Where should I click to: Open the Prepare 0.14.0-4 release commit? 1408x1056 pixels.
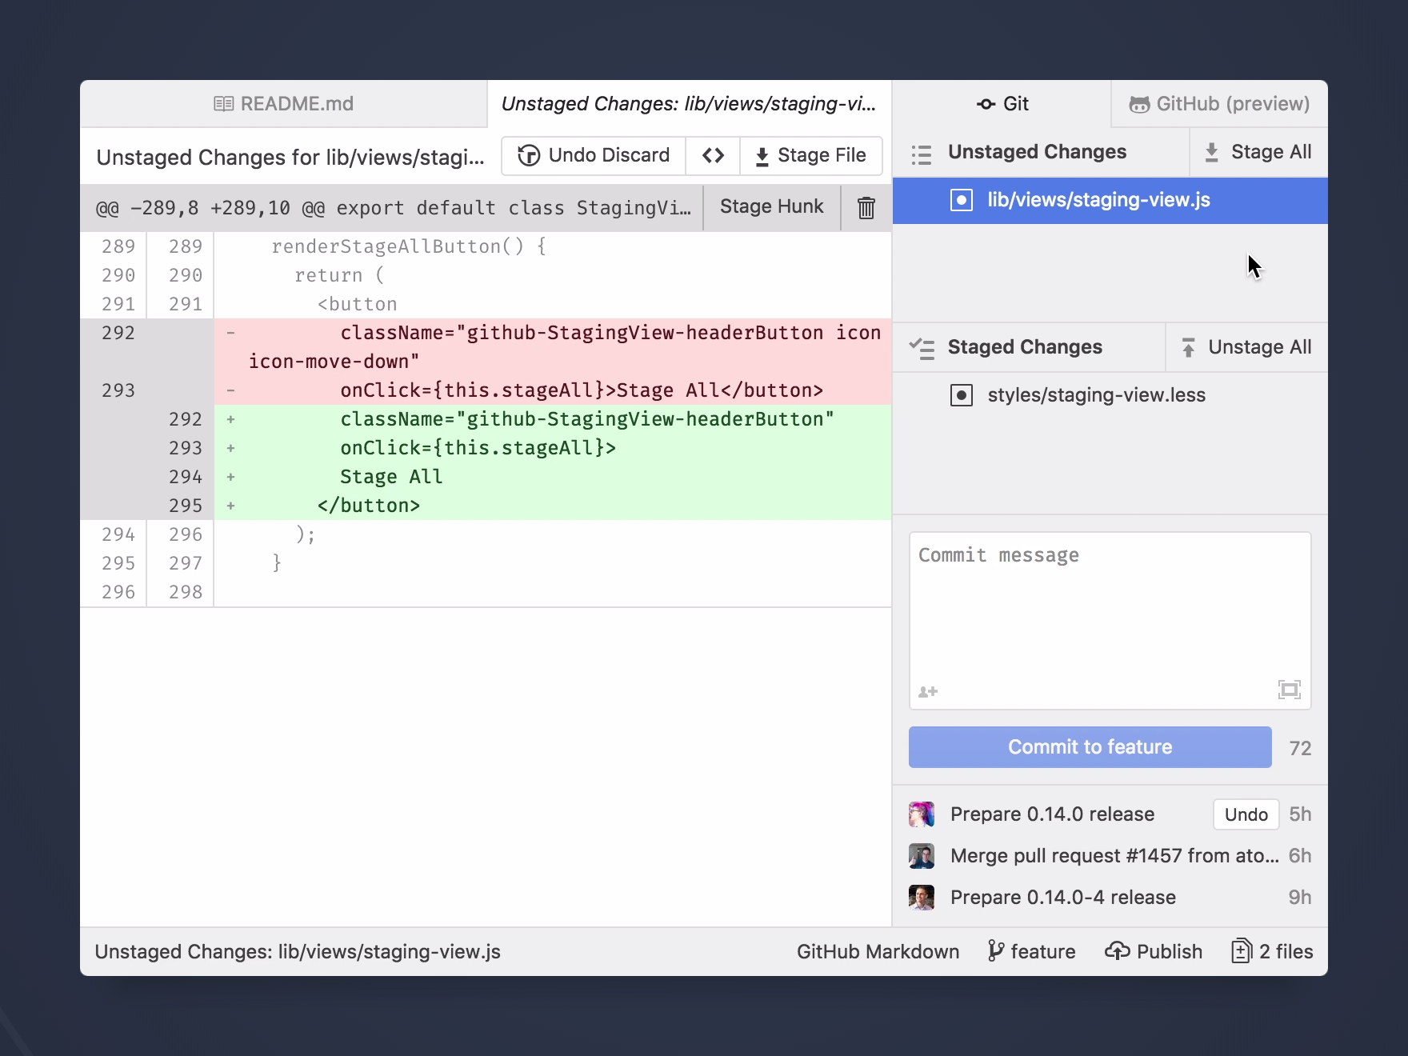1063,898
